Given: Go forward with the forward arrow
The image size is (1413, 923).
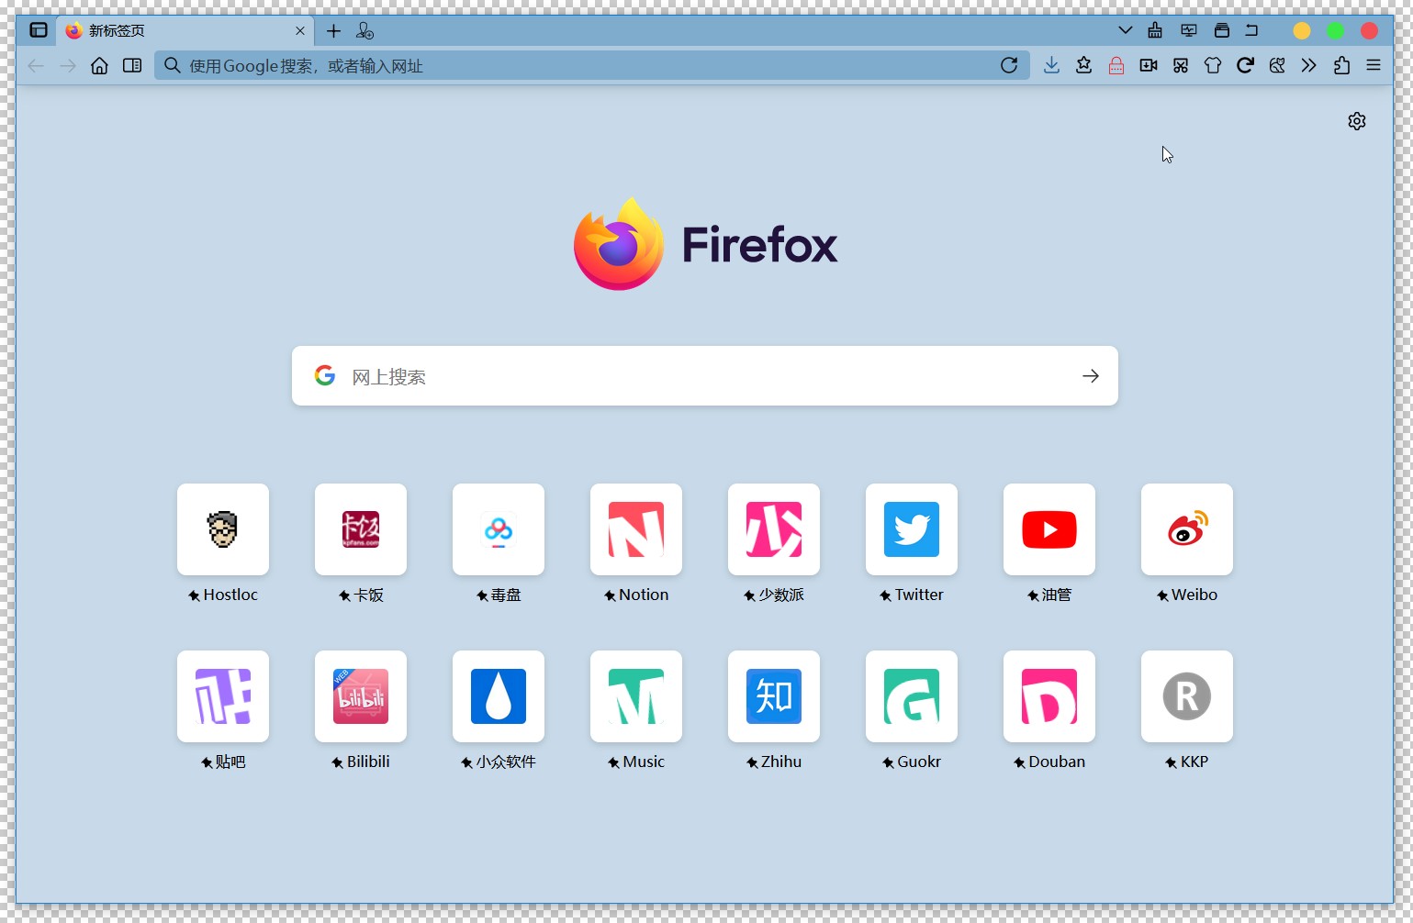Looking at the screenshot, I should point(68,65).
